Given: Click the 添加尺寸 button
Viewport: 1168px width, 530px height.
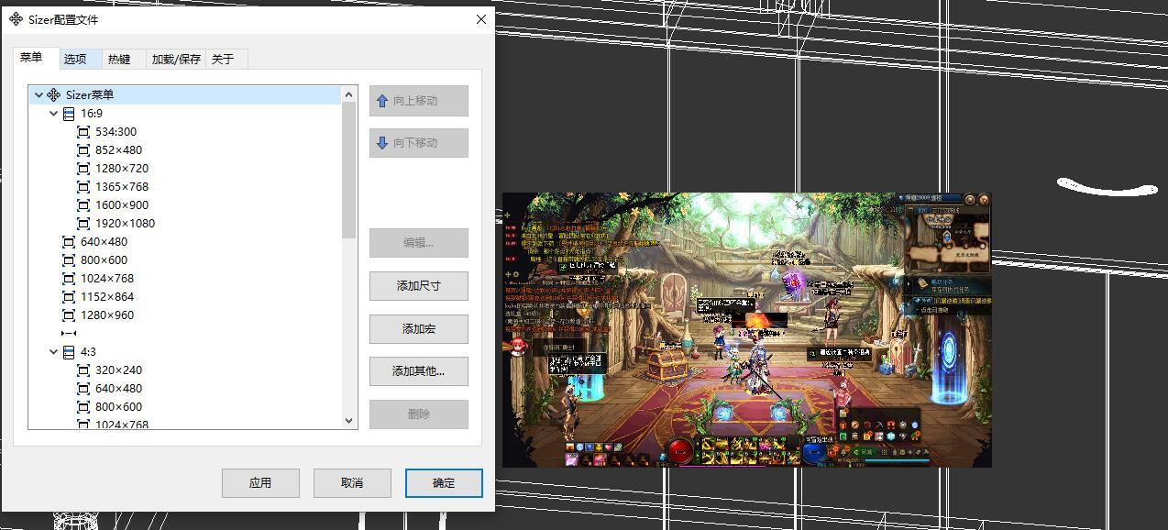Looking at the screenshot, I should [419, 286].
